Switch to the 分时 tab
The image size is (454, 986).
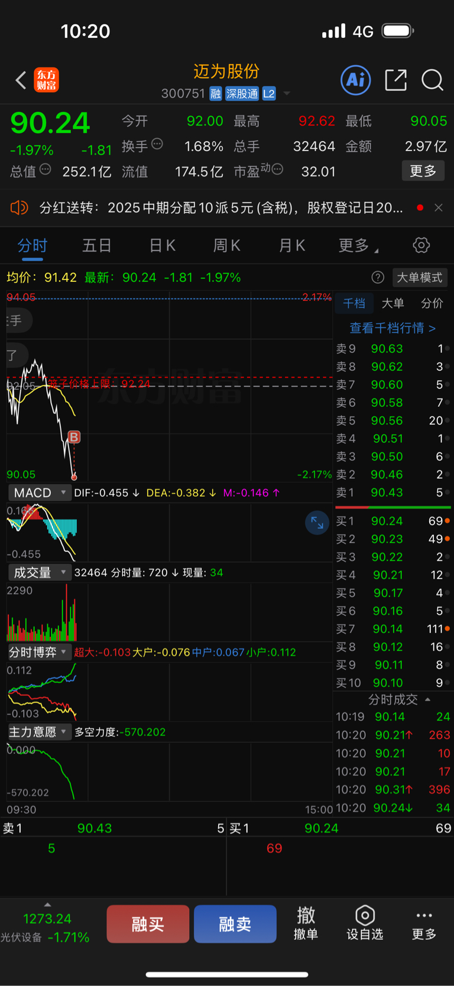[33, 245]
